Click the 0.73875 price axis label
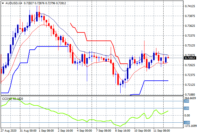The height and width of the screenshot is (134, 197). (x=190, y=16)
